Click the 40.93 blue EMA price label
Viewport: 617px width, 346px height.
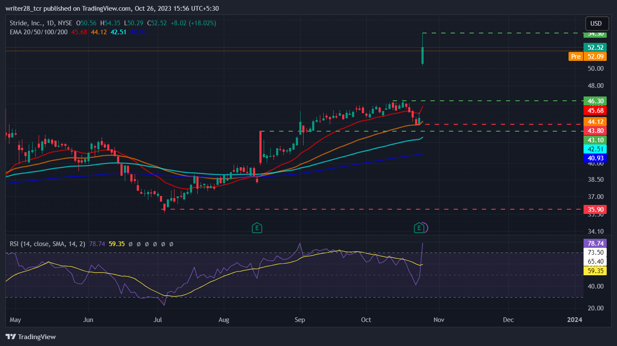click(595, 158)
